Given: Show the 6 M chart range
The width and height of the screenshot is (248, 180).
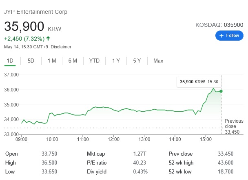Looking at the screenshot, I should pos(73,61).
